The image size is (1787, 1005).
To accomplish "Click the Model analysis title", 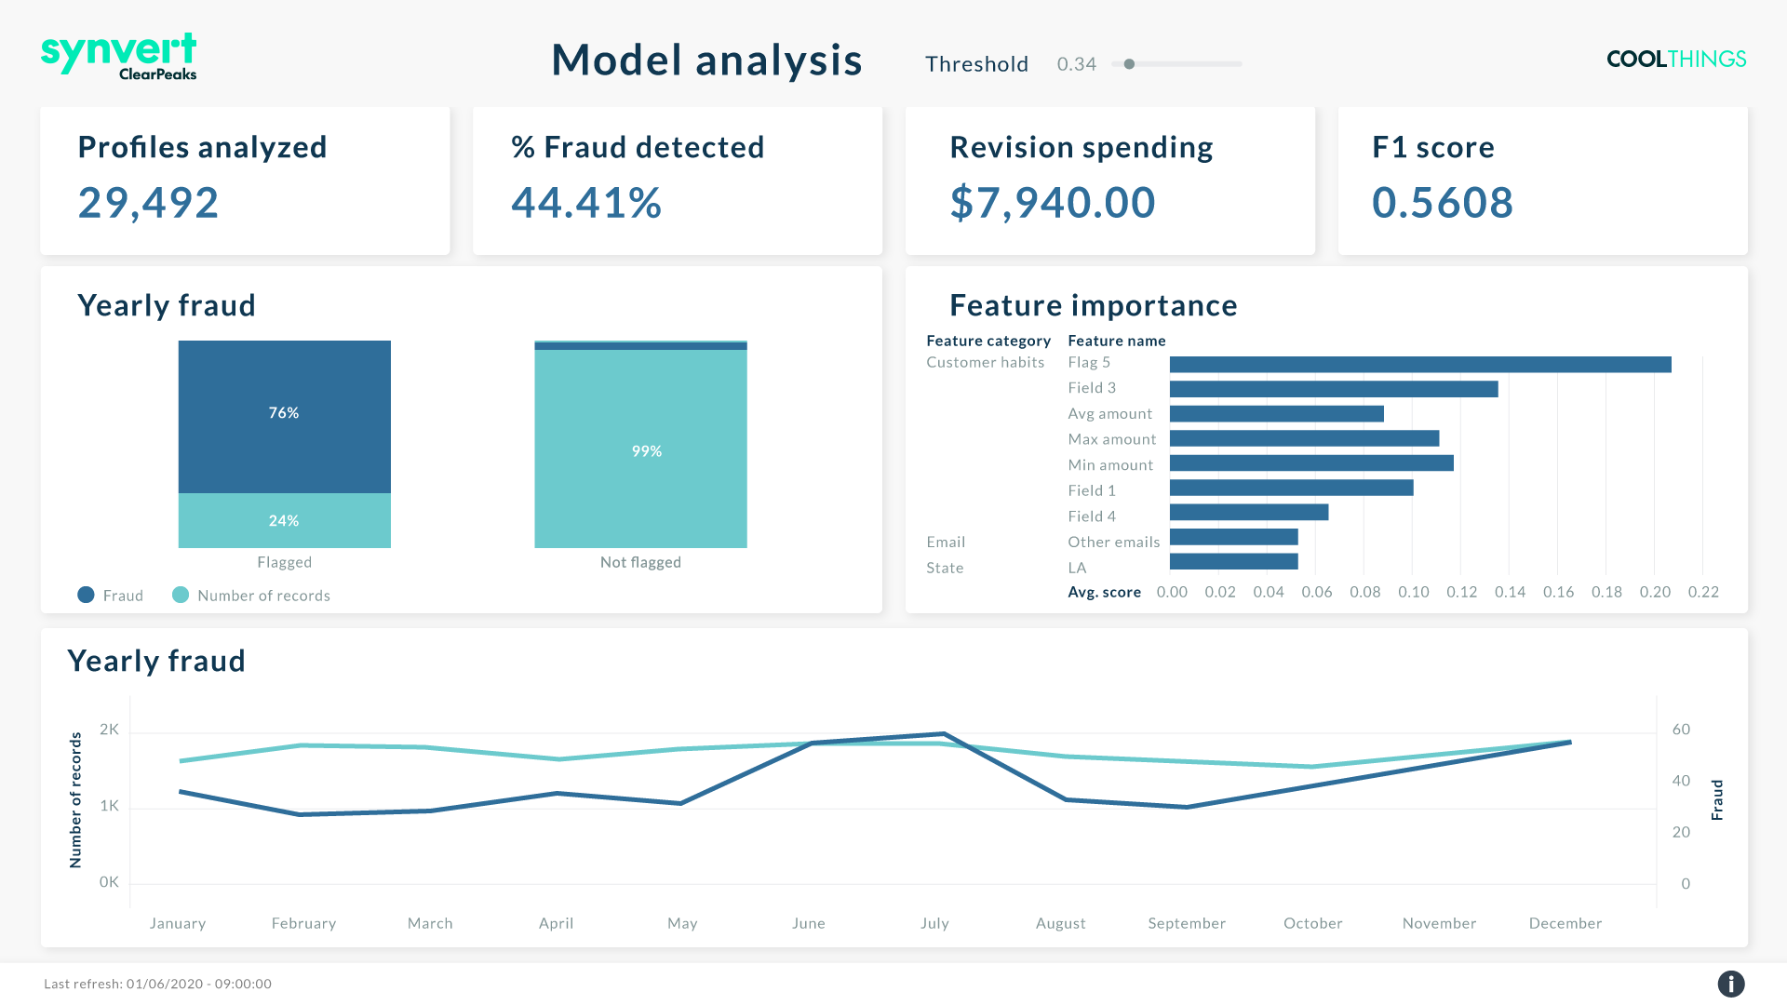I will 707,60.
